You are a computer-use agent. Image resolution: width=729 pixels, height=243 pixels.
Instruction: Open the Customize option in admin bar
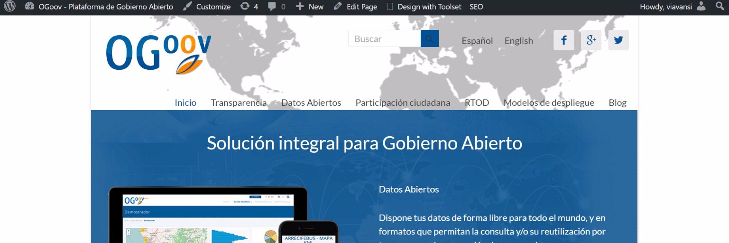pyautogui.click(x=207, y=7)
